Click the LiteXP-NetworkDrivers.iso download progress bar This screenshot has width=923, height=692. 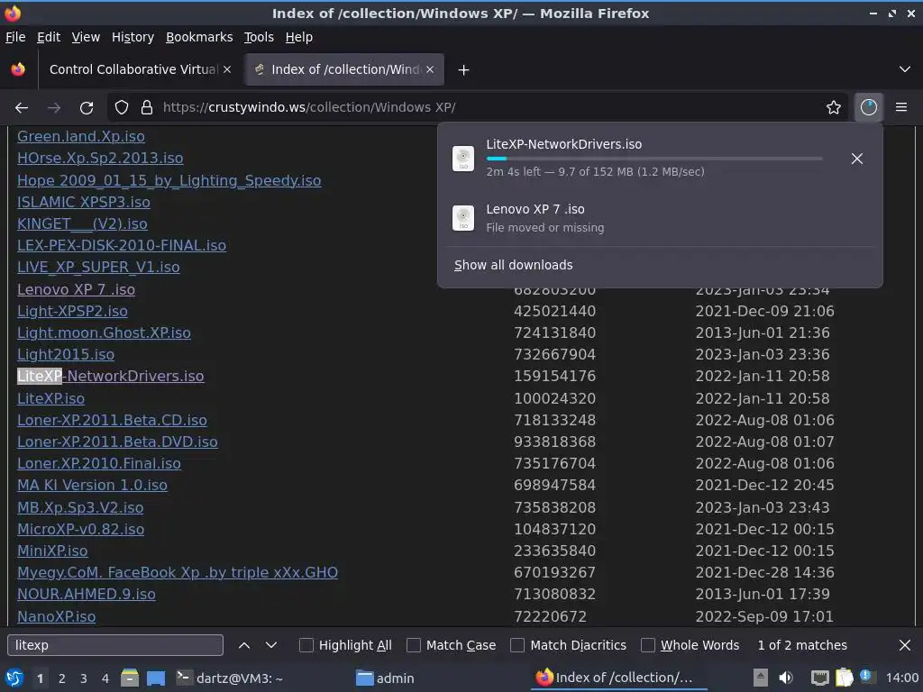pyautogui.click(x=654, y=159)
